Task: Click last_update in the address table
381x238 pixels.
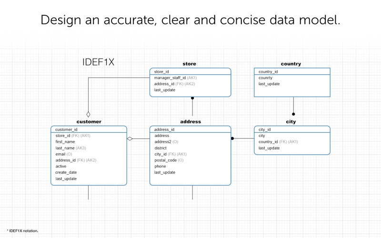Action: point(164,172)
